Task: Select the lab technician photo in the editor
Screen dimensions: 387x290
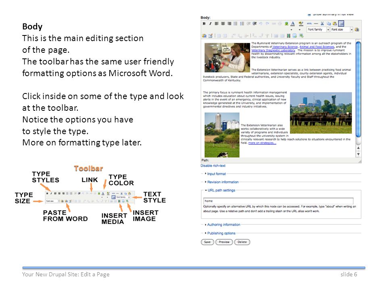Action: pyautogui.click(x=227, y=58)
